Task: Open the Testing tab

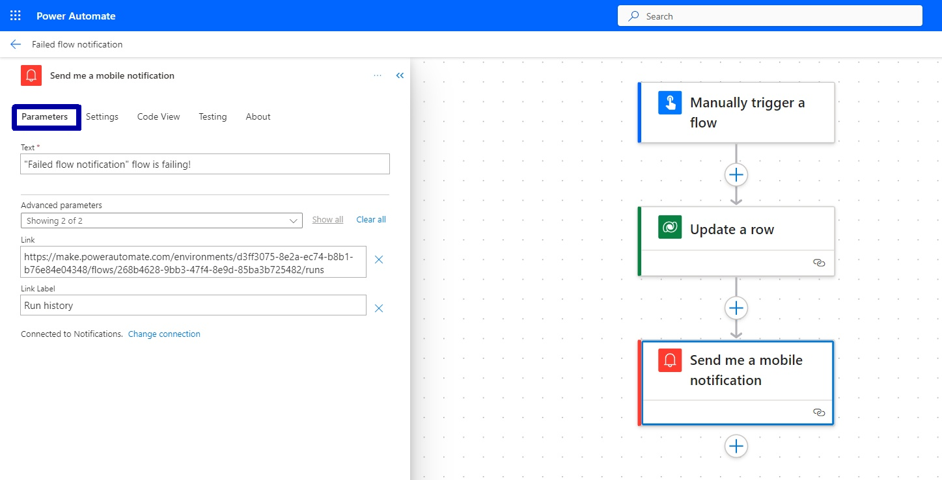Action: point(213,117)
